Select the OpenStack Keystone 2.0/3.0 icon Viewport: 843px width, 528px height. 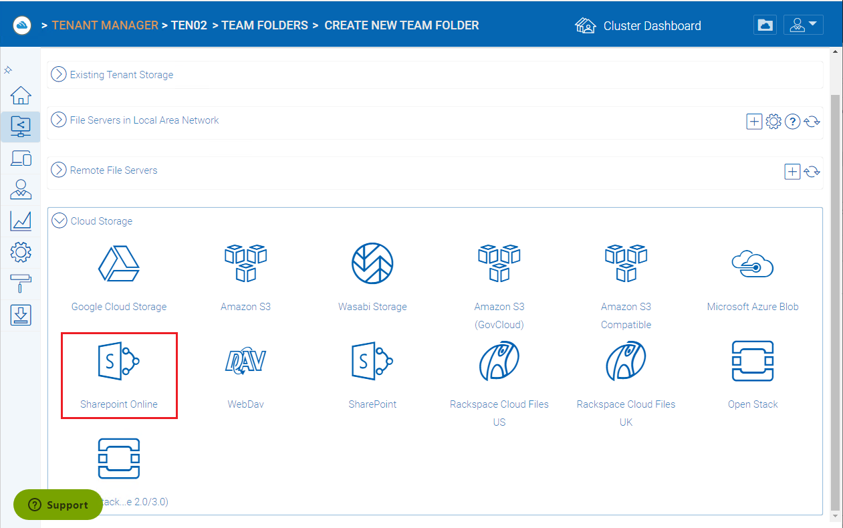click(x=119, y=459)
